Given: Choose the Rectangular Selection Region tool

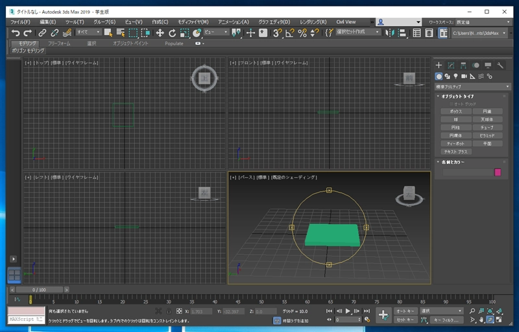Looking at the screenshot, I should (133, 32).
